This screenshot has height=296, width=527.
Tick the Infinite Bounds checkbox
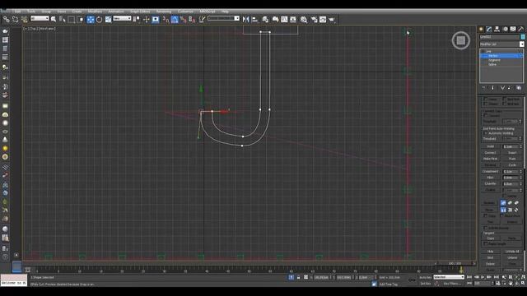[485, 228]
